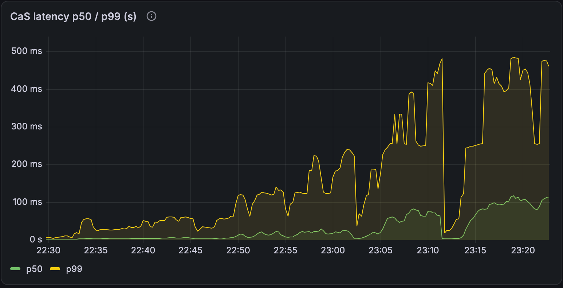Click the 300 ms y-axis label
Screen dimensions: 563x288
27,127
